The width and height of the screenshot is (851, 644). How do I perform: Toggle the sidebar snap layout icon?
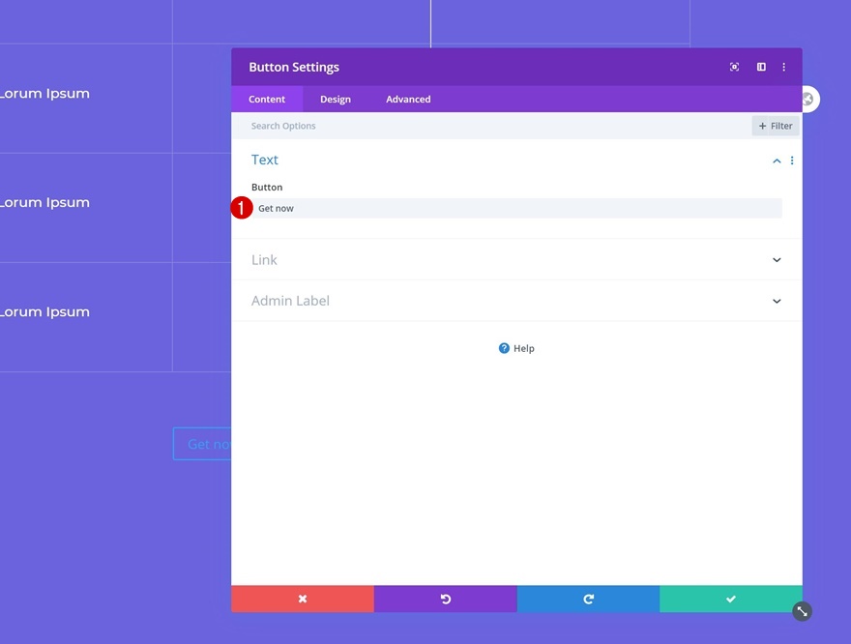[x=761, y=67]
